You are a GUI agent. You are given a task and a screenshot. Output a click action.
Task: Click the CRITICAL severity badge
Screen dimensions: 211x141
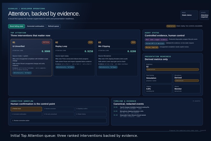point(46,42)
